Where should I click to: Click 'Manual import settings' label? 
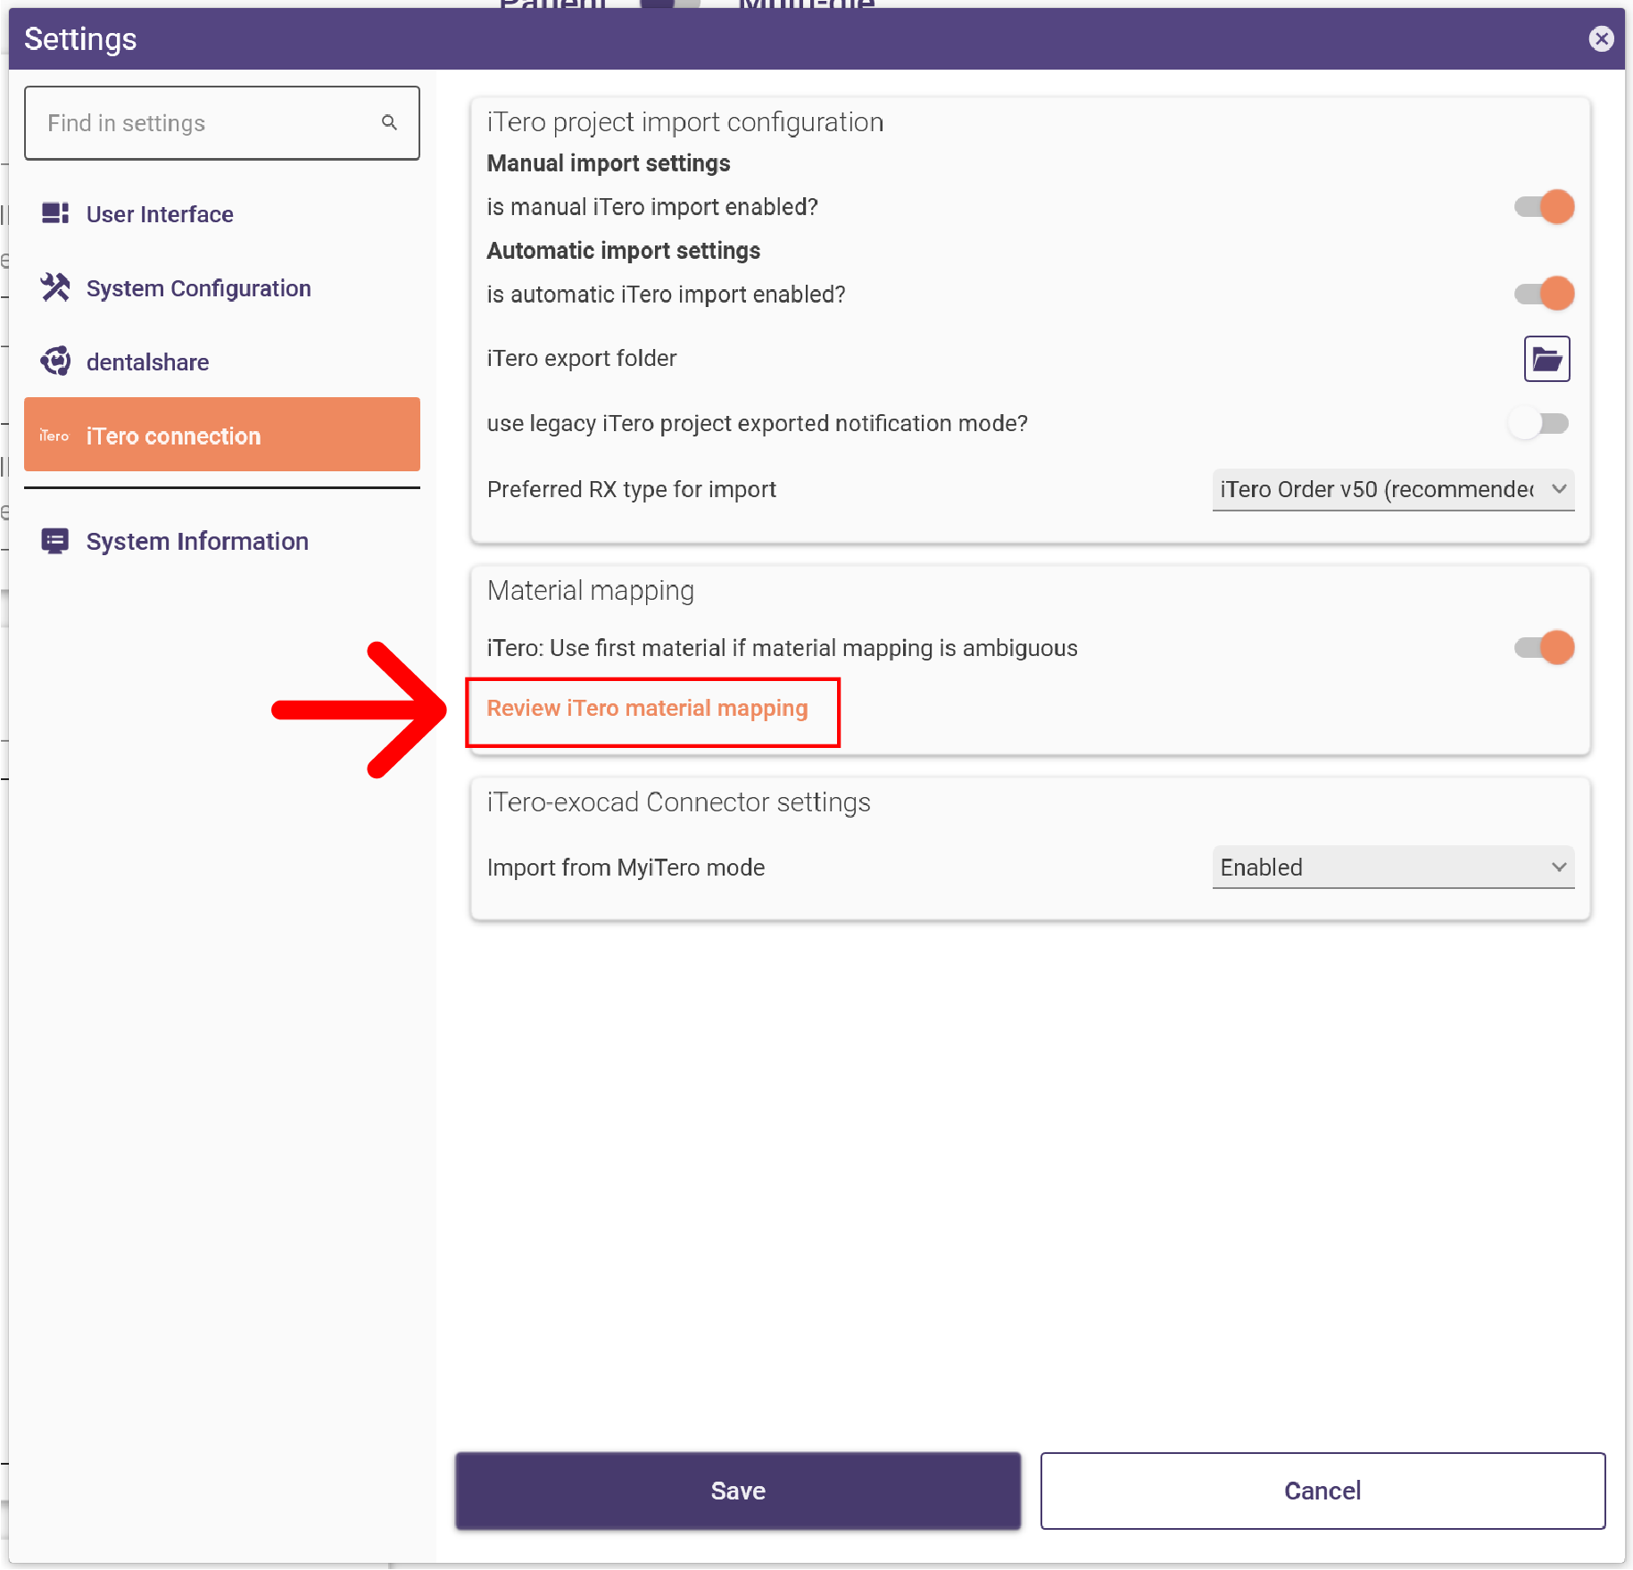[x=609, y=163]
